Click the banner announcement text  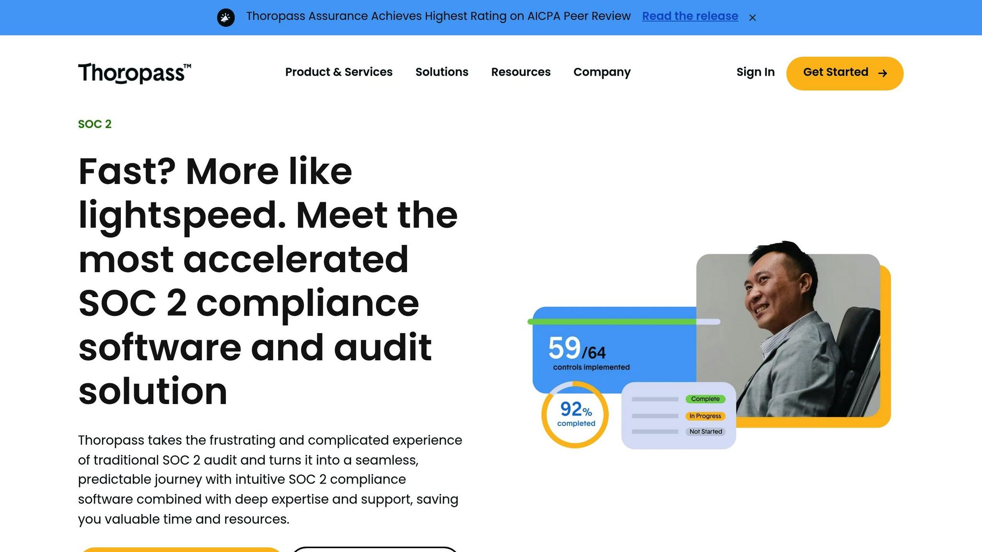click(x=438, y=16)
